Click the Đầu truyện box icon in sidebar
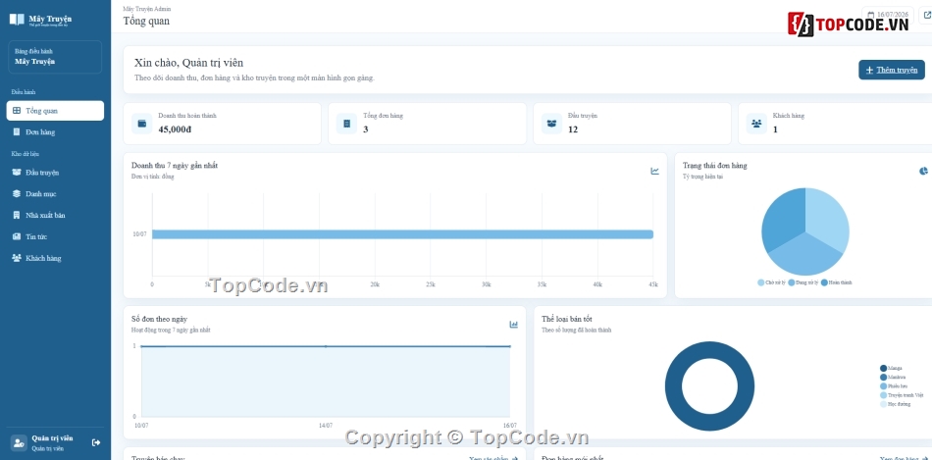 17,173
